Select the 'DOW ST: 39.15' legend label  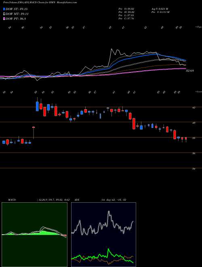(17, 9)
